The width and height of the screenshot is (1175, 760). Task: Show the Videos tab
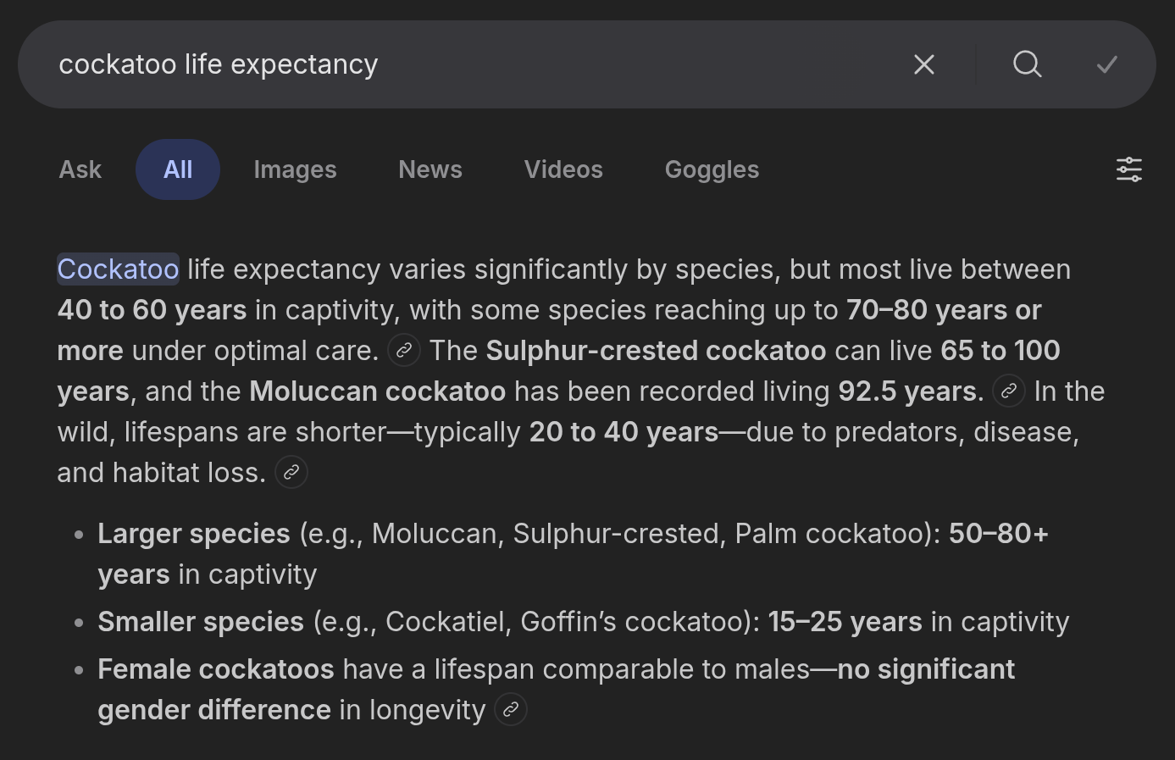tap(563, 169)
